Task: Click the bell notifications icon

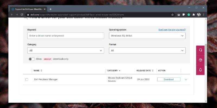Action: point(200,70)
